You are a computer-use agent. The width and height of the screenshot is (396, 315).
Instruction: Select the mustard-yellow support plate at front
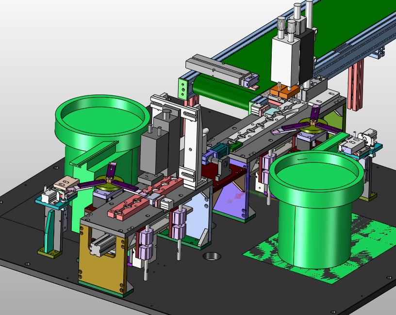tap(102, 258)
